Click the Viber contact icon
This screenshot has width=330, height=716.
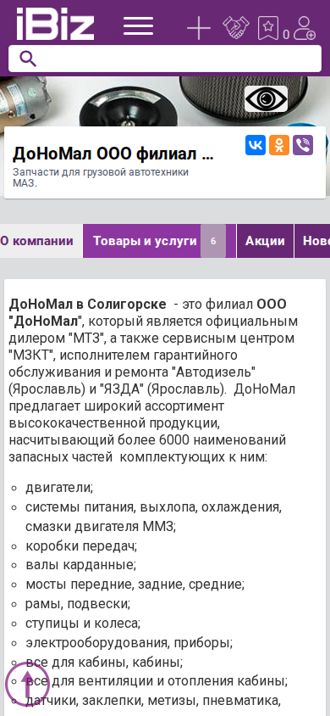[303, 145]
